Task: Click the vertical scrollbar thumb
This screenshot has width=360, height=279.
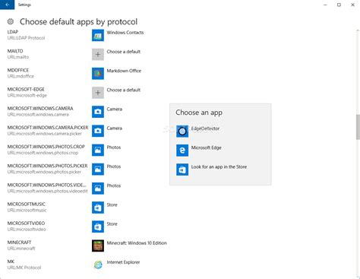Action: click(x=358, y=127)
